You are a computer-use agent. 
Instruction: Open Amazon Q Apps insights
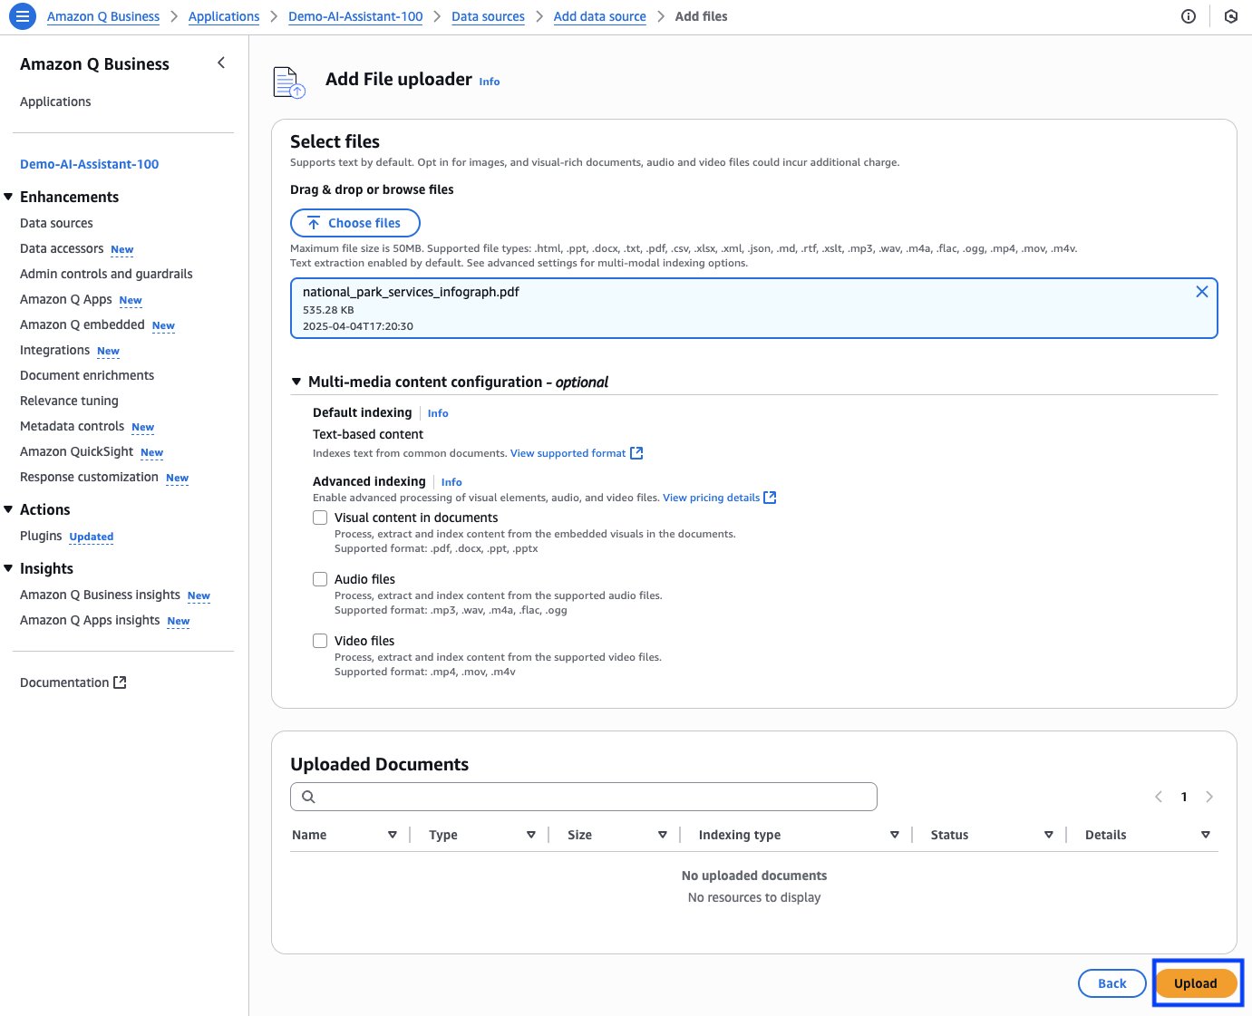coord(90,620)
